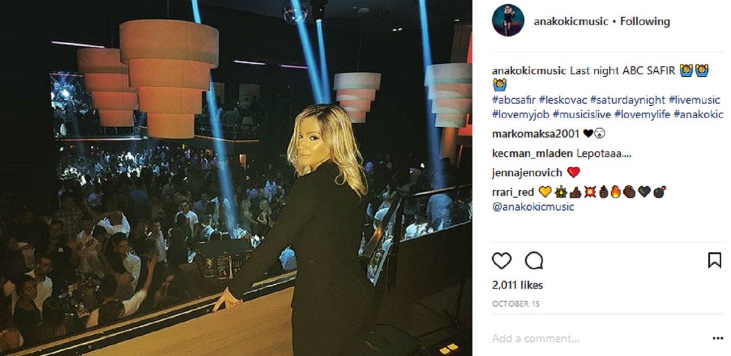Image resolution: width=731 pixels, height=356 pixels.
Task: Like the post with the heart icon
Action: [x=501, y=260]
